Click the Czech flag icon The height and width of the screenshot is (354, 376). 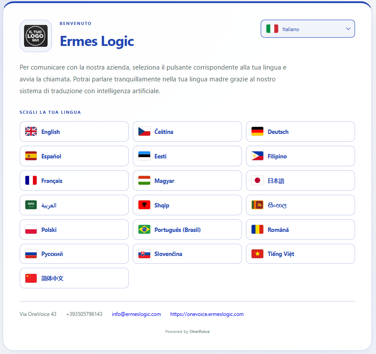144,131
